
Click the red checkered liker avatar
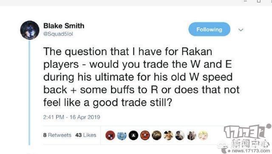click(x=110, y=135)
